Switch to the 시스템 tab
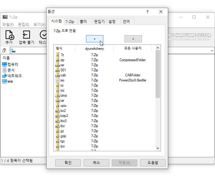This screenshot has width=215, height=179. point(56,21)
